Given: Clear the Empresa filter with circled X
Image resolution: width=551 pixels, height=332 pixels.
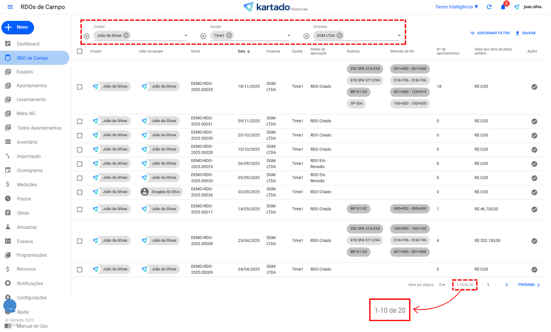Looking at the screenshot, I should tap(306, 36).
